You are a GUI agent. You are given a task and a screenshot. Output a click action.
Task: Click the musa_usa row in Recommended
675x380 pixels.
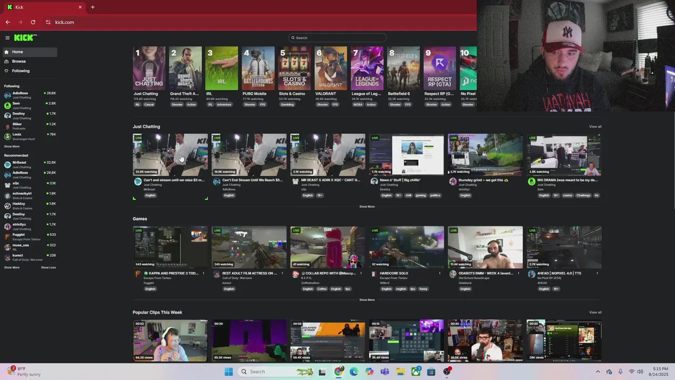(x=30, y=247)
